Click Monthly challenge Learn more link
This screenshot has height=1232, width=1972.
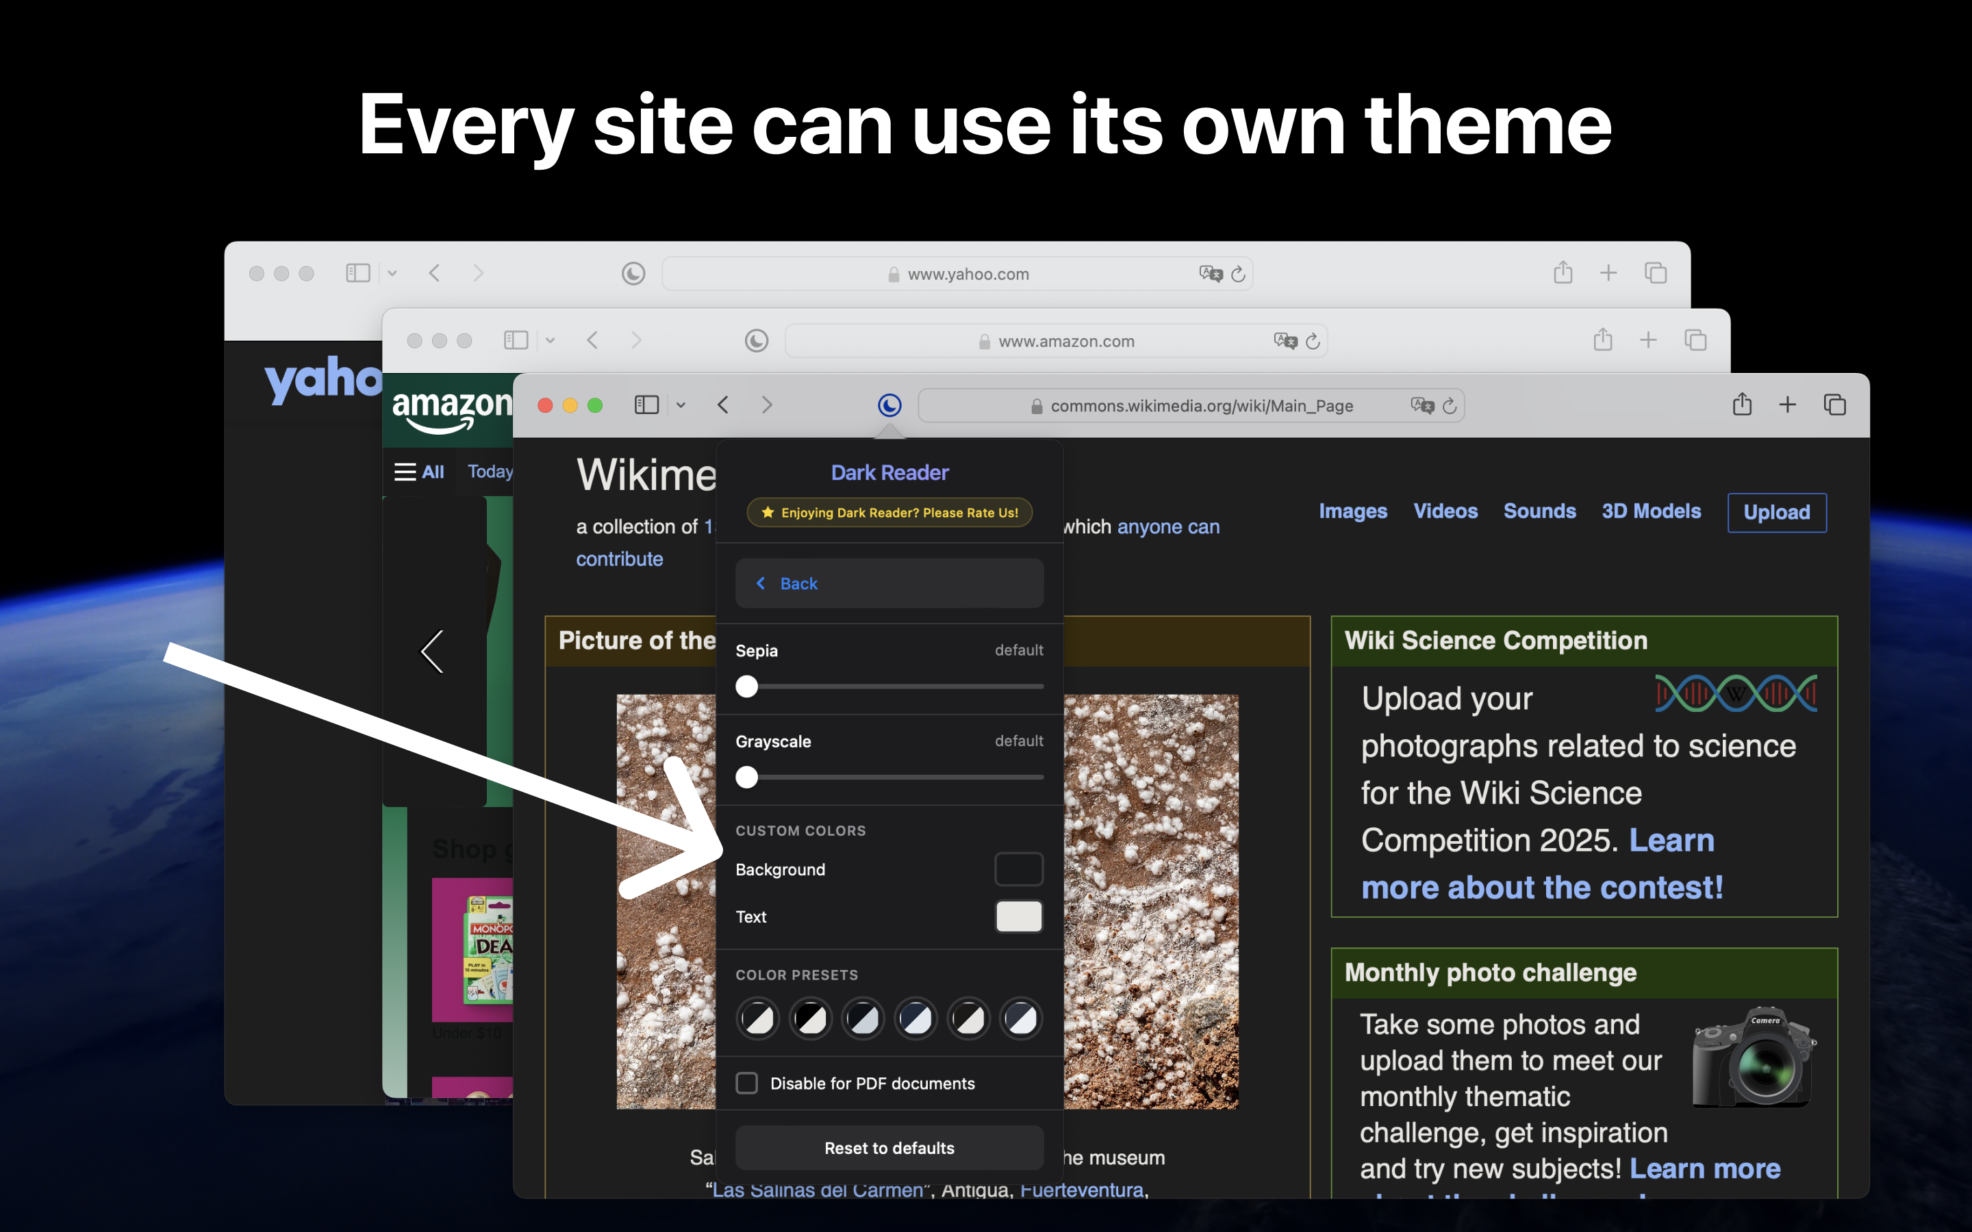click(x=1705, y=1168)
